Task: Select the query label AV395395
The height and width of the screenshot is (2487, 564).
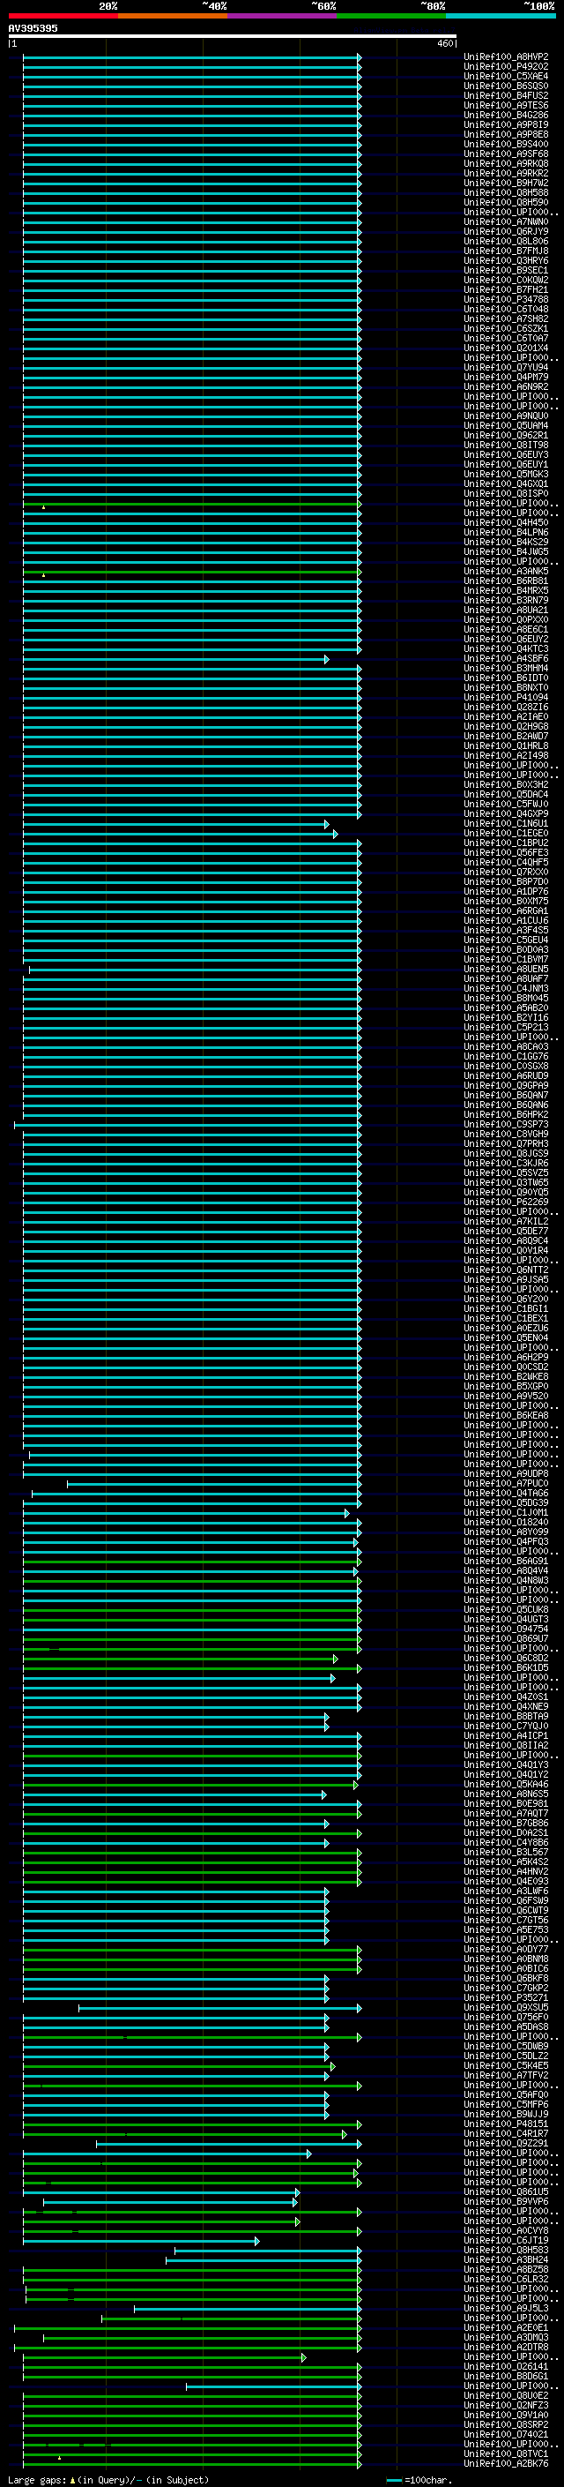Action: click(x=33, y=28)
